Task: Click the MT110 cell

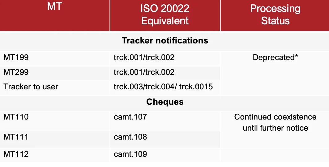Action: click(16, 117)
